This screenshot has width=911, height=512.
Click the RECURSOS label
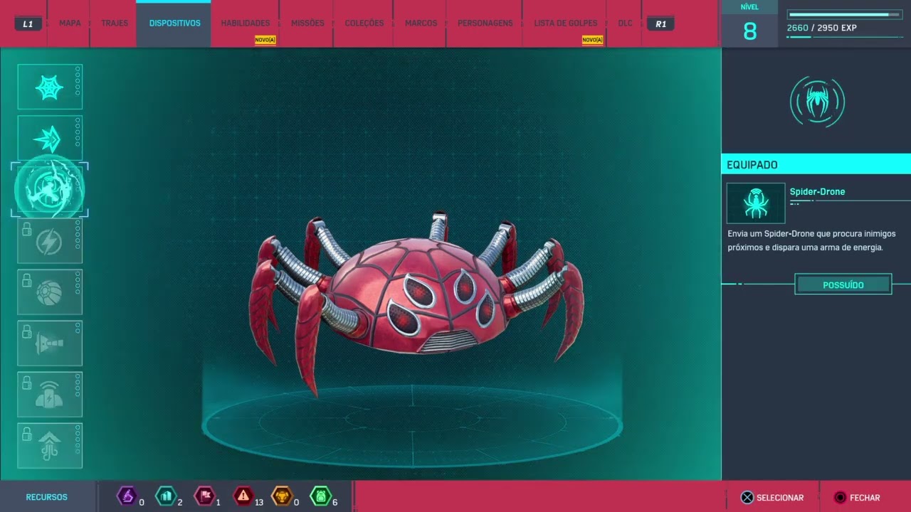pos(47,497)
